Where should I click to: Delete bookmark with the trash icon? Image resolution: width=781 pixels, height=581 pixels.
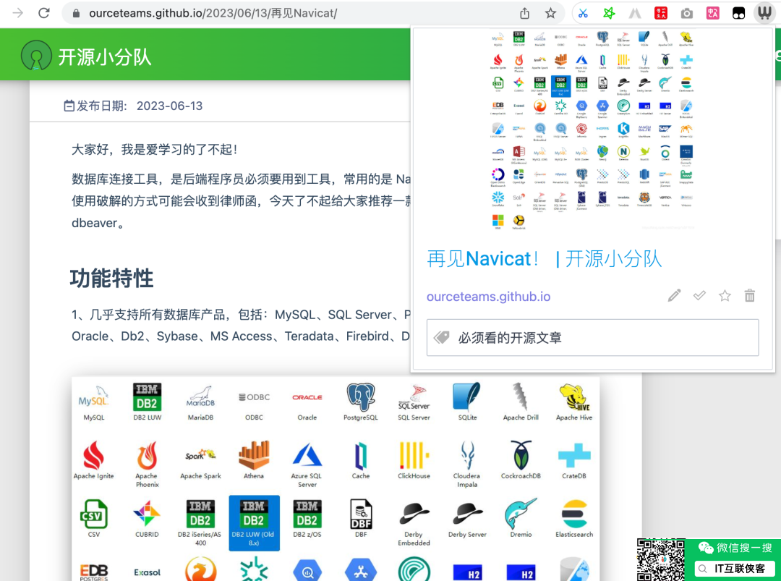coord(750,296)
